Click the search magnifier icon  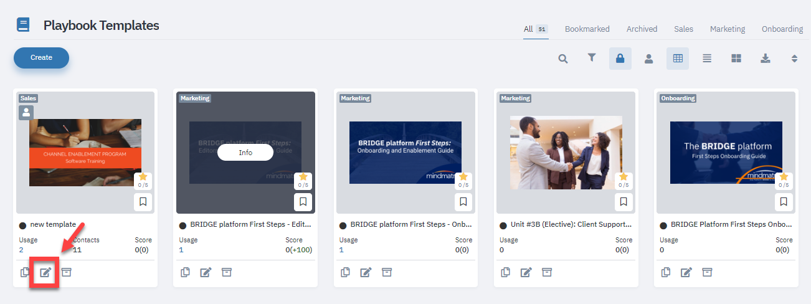tap(563, 59)
